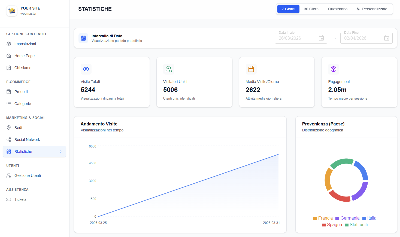The height and width of the screenshot is (237, 400).
Task: Select the Quest'anno period tab
Action: click(338, 9)
